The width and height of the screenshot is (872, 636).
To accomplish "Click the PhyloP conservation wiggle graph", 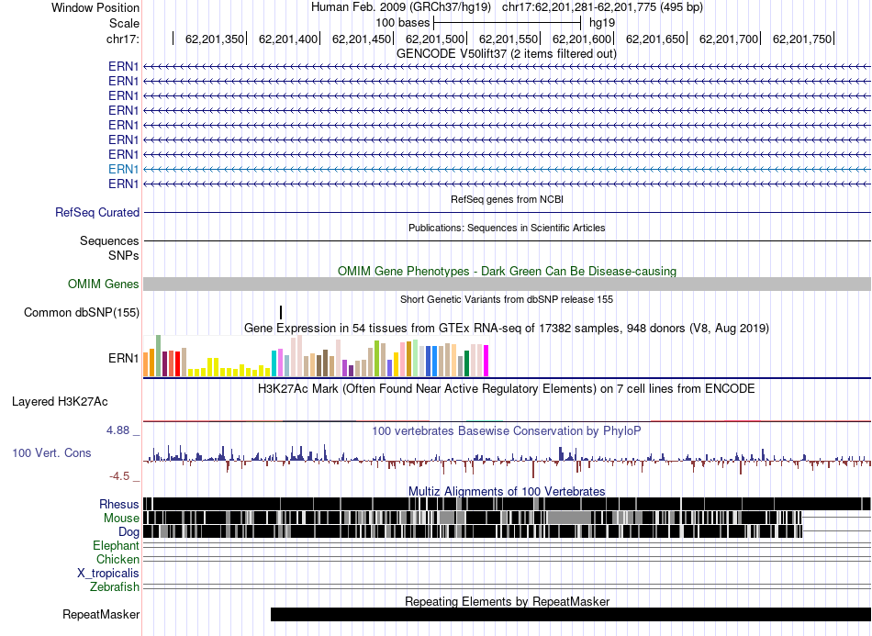I will pos(508,461).
